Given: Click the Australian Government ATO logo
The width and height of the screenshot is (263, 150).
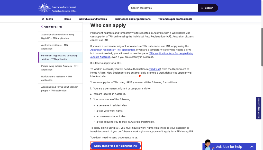Looking at the screenshot, I should click(x=57, y=8).
